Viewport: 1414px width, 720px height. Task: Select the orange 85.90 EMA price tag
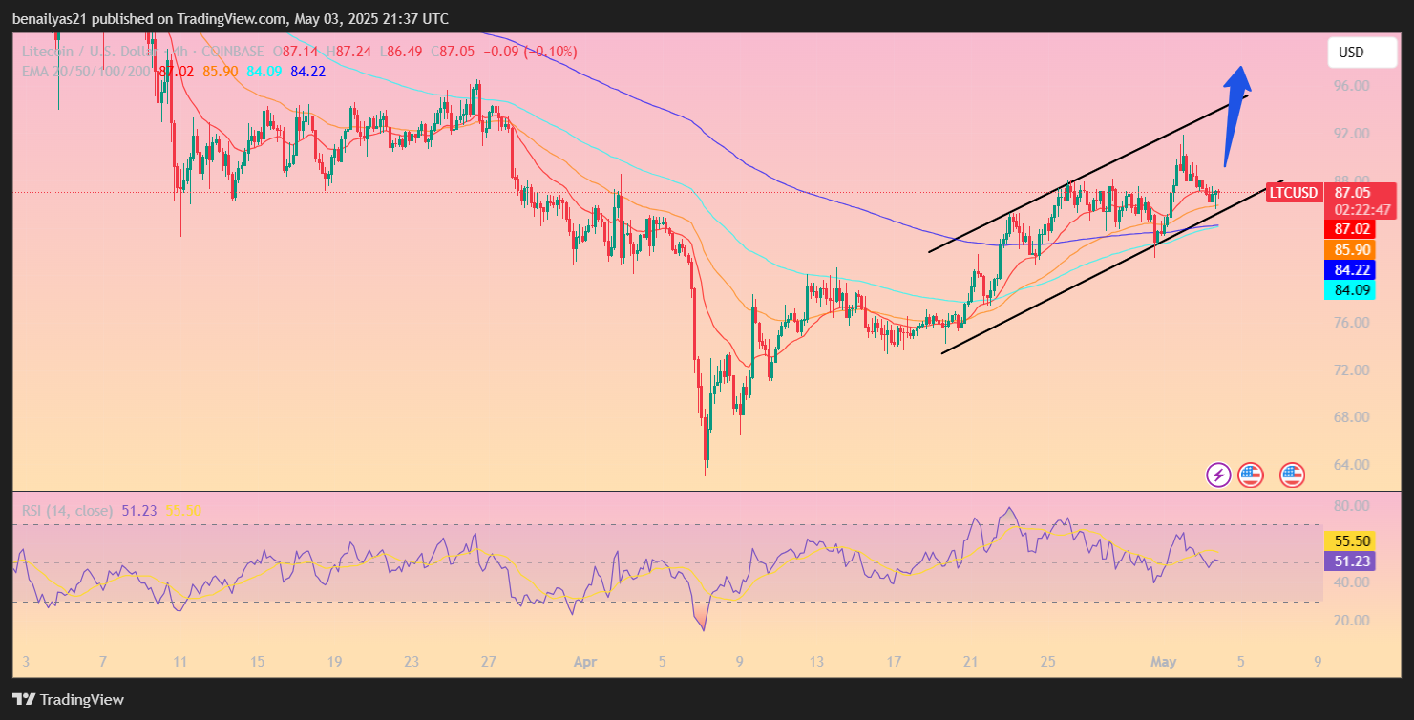(x=1349, y=249)
